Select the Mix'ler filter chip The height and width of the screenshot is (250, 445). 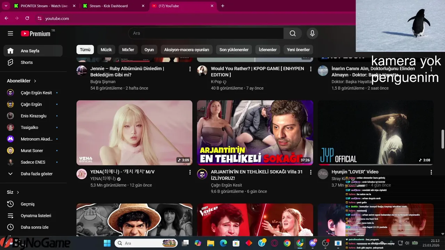click(x=128, y=50)
